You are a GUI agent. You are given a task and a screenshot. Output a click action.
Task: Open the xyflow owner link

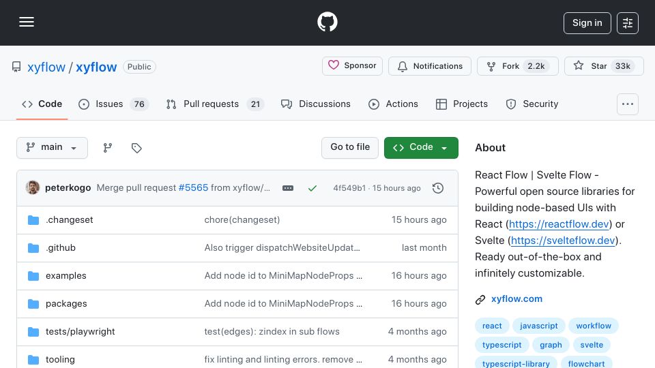click(x=46, y=67)
